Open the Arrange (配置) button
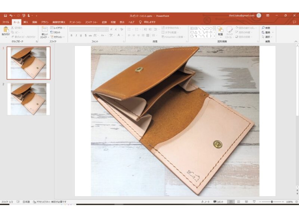 pyautogui.click(x=221, y=31)
